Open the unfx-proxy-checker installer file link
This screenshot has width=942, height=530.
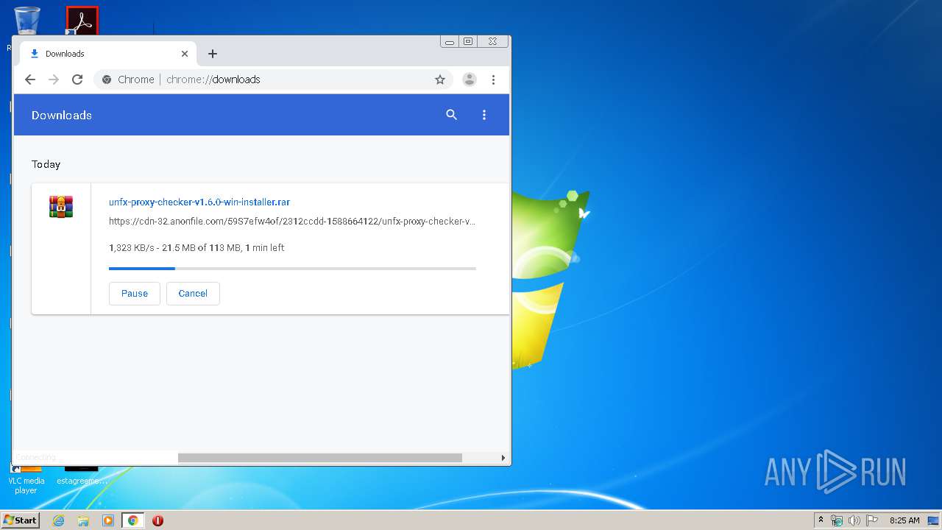point(199,202)
